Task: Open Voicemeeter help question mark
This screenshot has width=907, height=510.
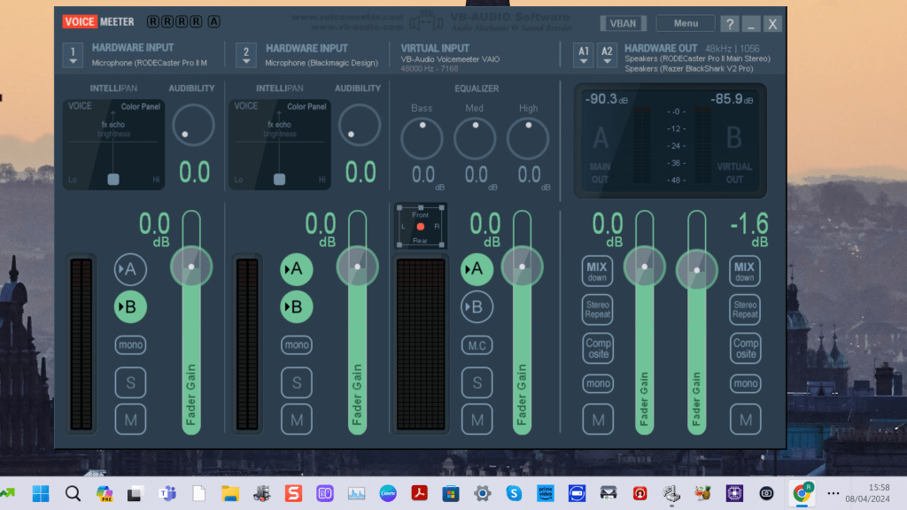Action: coord(730,24)
